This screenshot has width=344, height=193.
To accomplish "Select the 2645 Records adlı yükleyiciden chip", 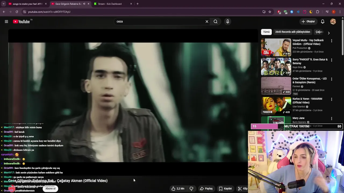I will tap(293, 32).
